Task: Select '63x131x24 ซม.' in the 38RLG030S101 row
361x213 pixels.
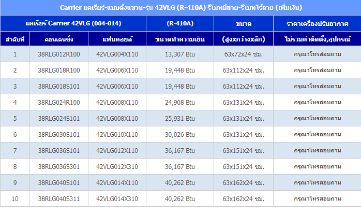Action: tap(244, 135)
